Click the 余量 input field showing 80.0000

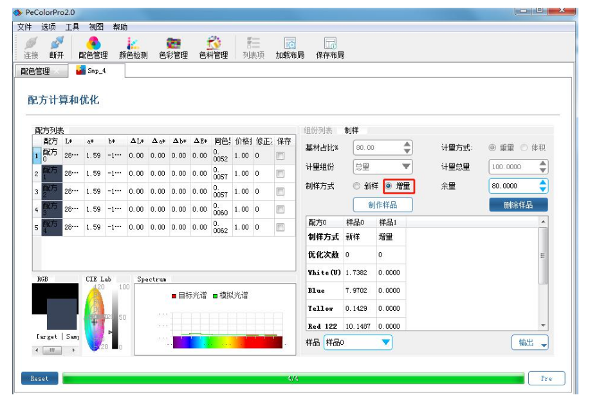513,186
